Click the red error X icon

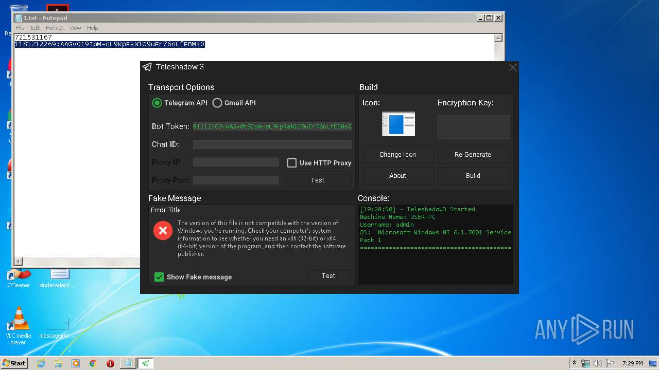(x=163, y=231)
